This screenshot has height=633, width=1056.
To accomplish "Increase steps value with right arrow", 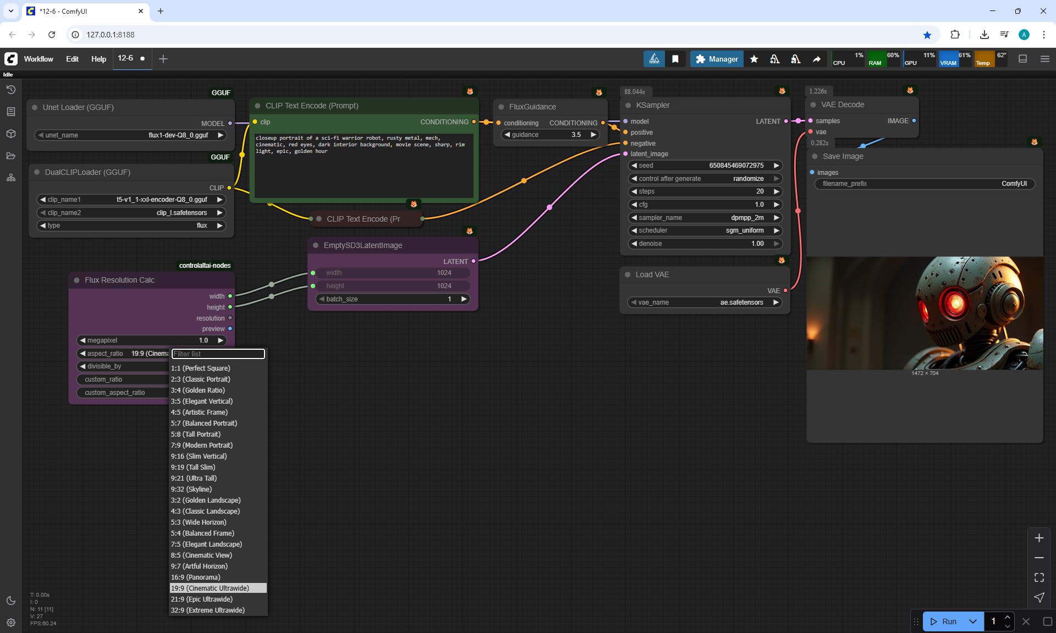I will click(776, 191).
